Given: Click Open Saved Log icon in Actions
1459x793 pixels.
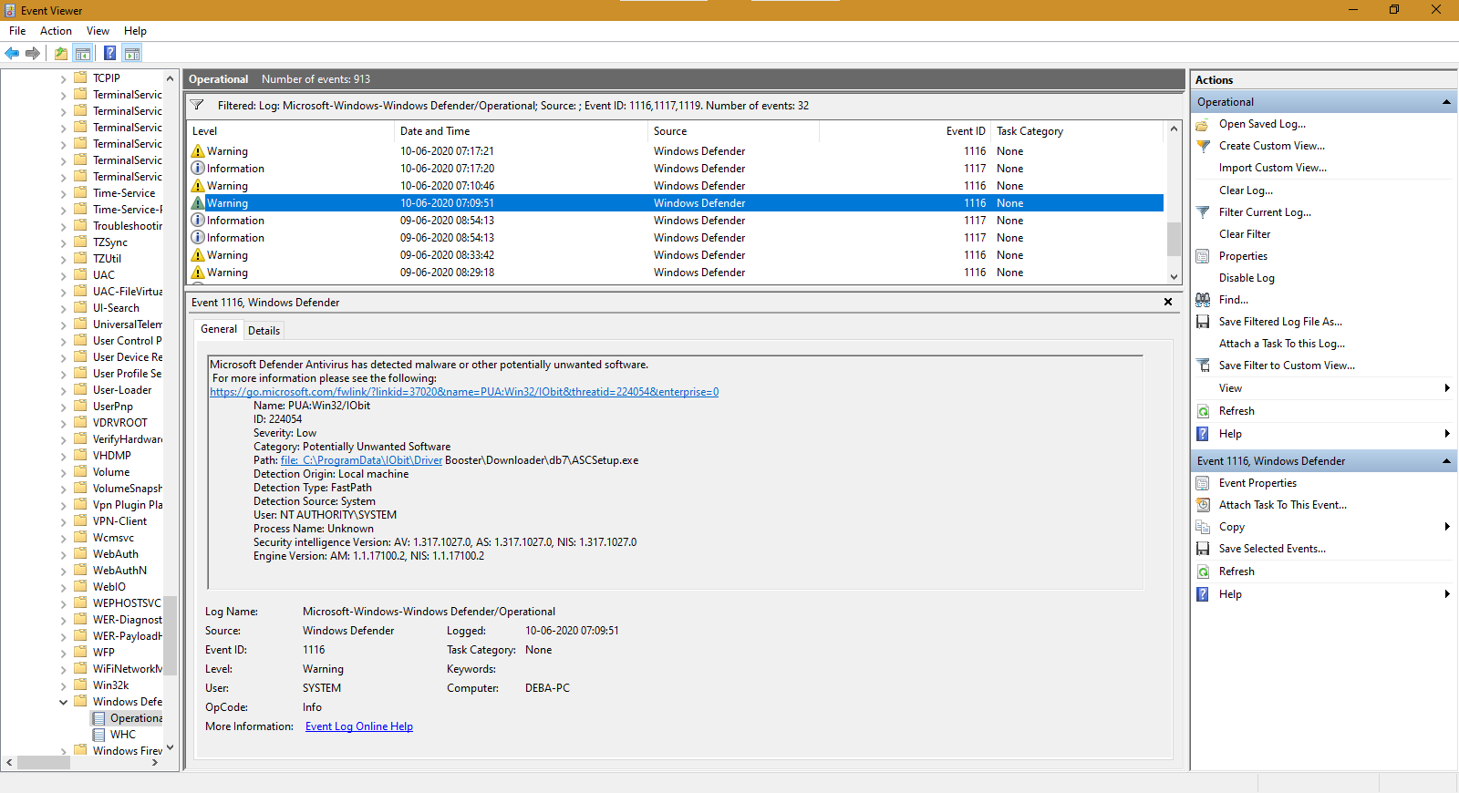Looking at the screenshot, I should 1203,124.
